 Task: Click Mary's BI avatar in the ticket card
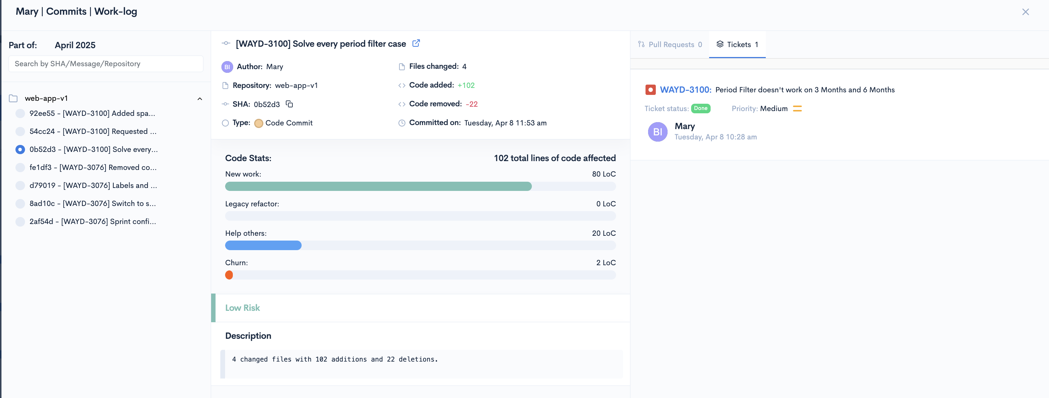coord(657,132)
